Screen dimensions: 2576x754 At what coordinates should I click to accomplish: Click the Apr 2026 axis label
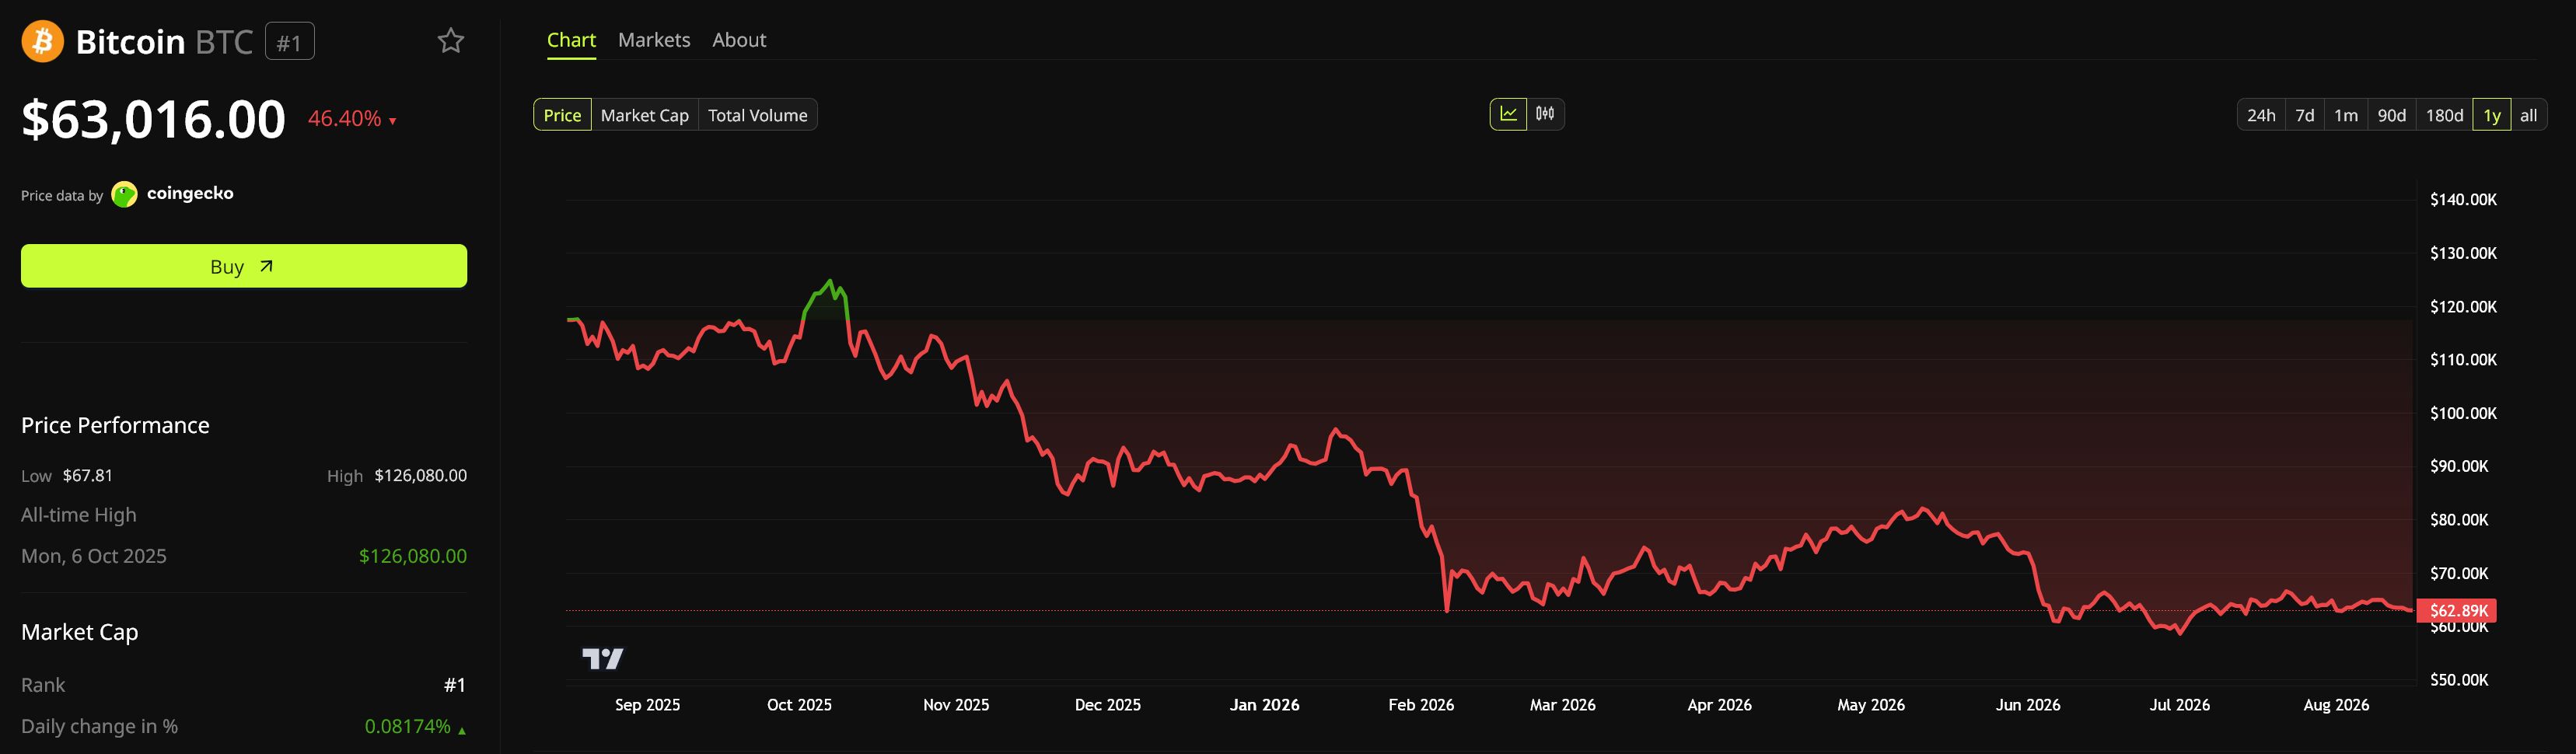click(1719, 705)
